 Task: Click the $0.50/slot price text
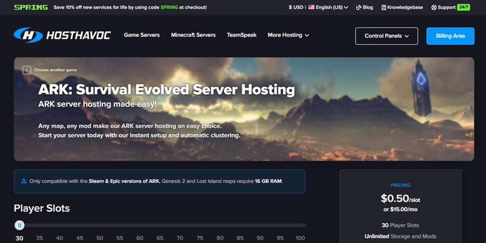[x=401, y=198]
